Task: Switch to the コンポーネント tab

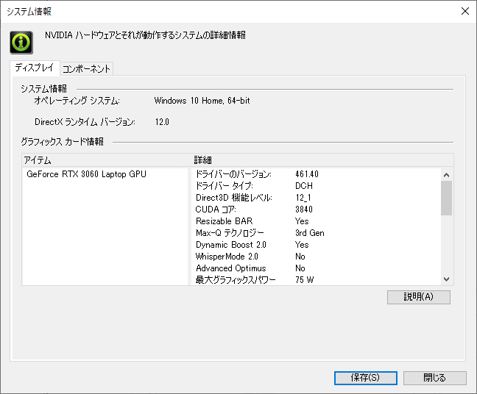Action: pos(86,68)
